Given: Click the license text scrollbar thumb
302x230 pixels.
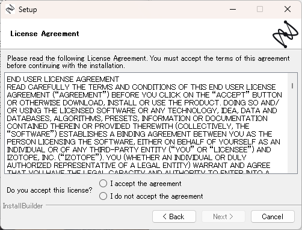Looking at the screenshot, I should pos(292,86).
